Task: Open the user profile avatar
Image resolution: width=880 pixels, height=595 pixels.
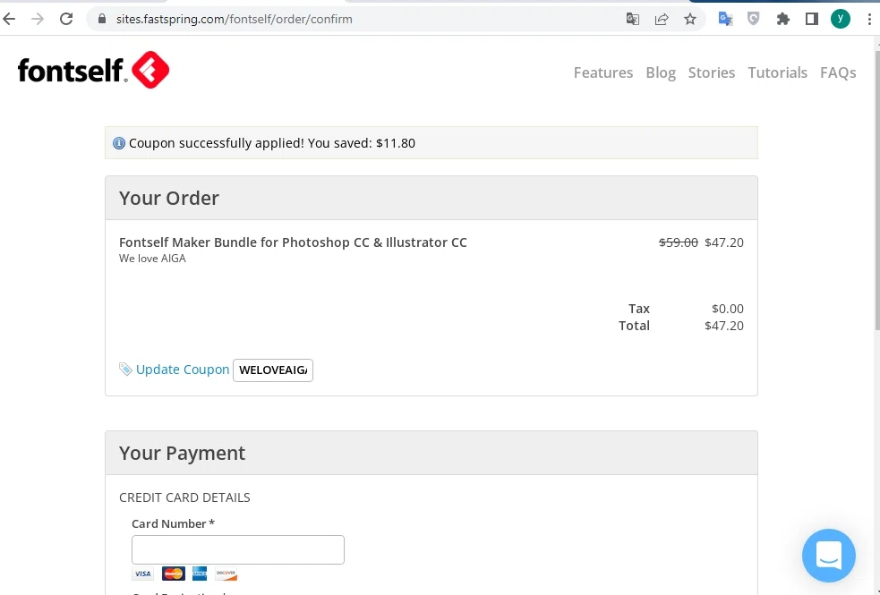Action: coord(840,19)
